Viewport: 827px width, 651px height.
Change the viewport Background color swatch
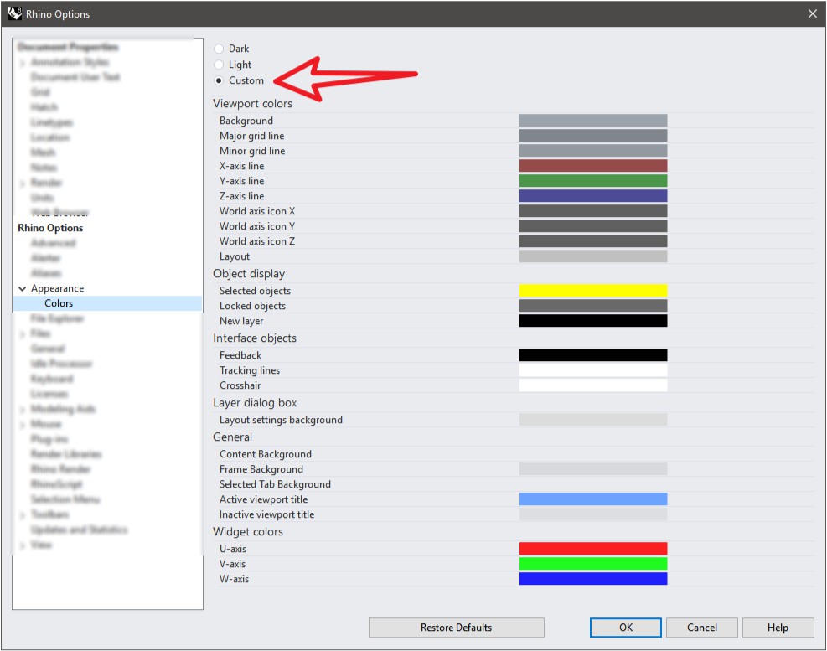pyautogui.click(x=593, y=121)
